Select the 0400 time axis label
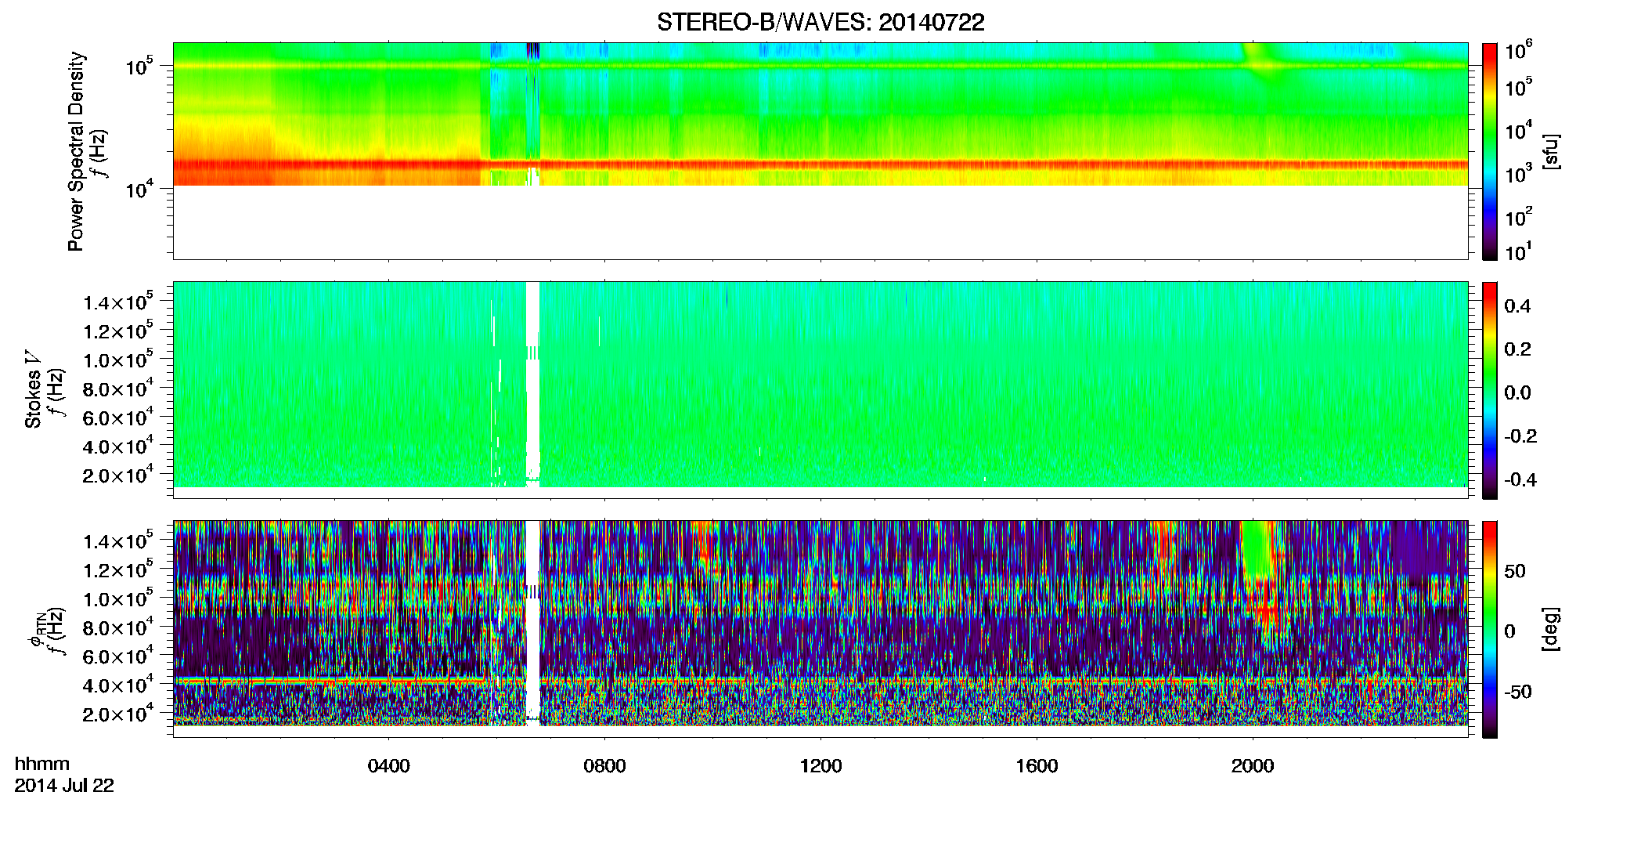The height and width of the screenshot is (846, 1641). 388,766
